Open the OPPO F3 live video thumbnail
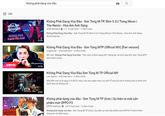 pos(23,106)
